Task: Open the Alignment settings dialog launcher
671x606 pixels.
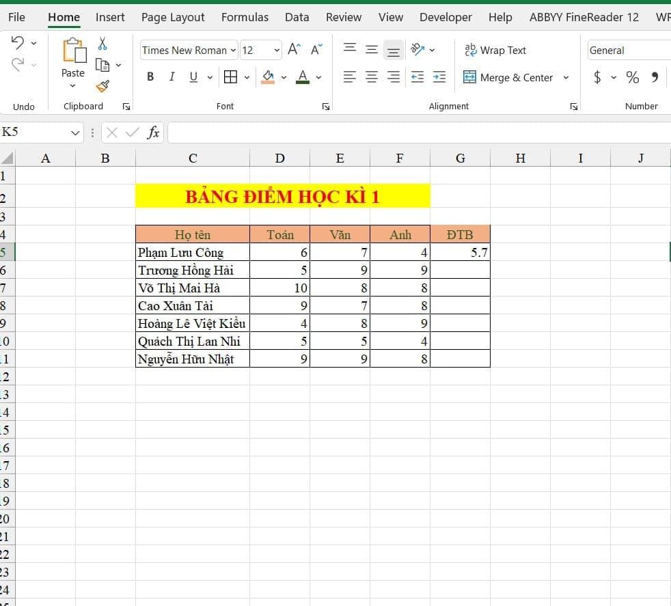Action: click(574, 107)
